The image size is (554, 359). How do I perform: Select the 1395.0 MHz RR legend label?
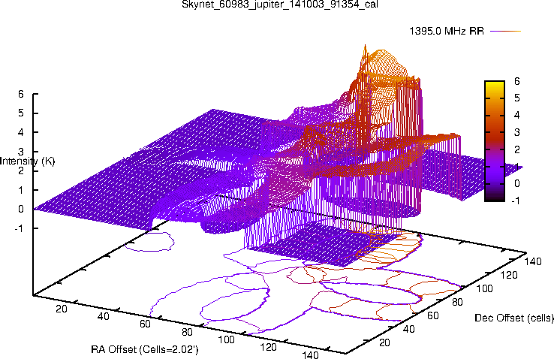(x=450, y=32)
